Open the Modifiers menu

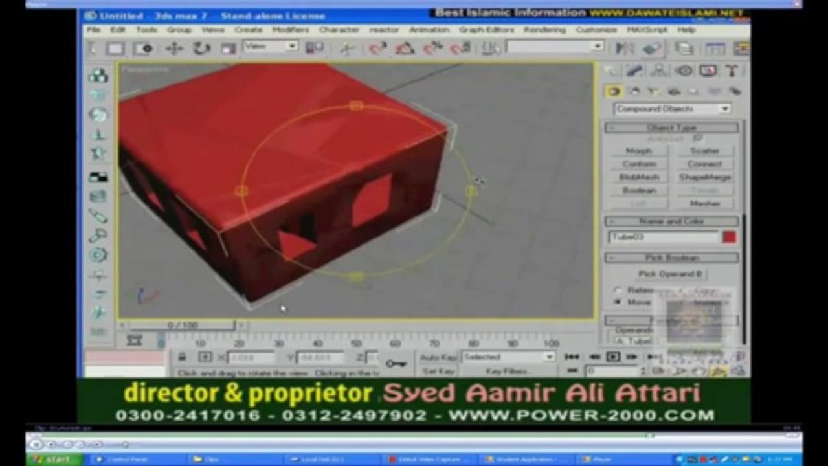(x=291, y=30)
